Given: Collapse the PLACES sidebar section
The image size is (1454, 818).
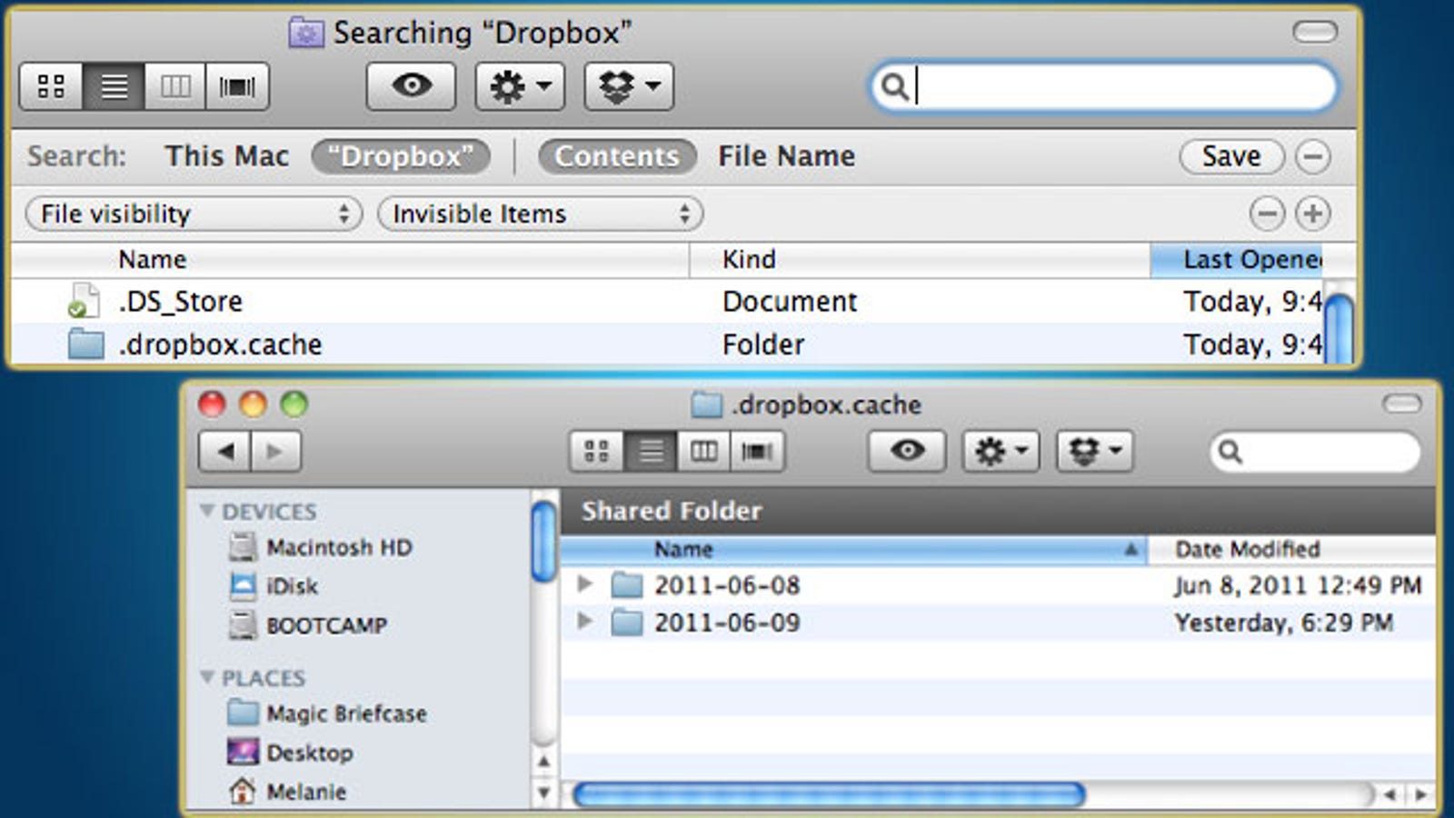Looking at the screenshot, I should click(x=207, y=677).
